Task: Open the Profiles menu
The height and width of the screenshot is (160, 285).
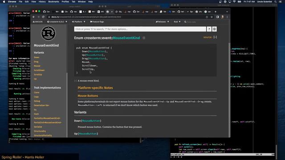Action: pyautogui.click(x=65, y=2)
